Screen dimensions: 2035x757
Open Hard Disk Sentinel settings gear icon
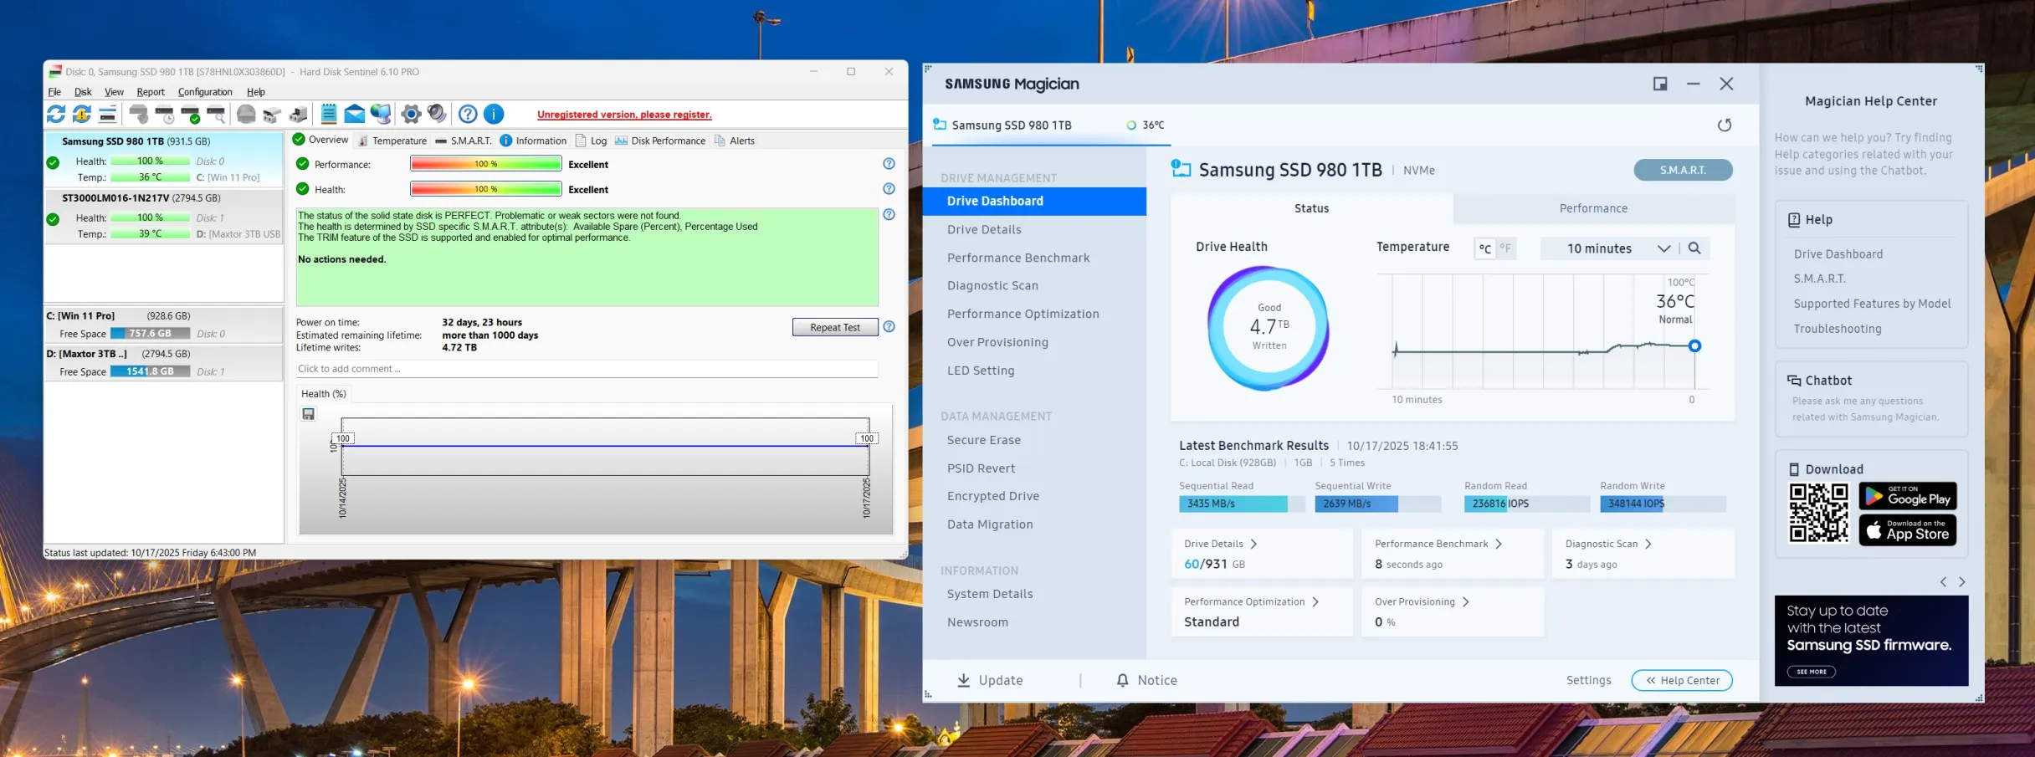(411, 115)
